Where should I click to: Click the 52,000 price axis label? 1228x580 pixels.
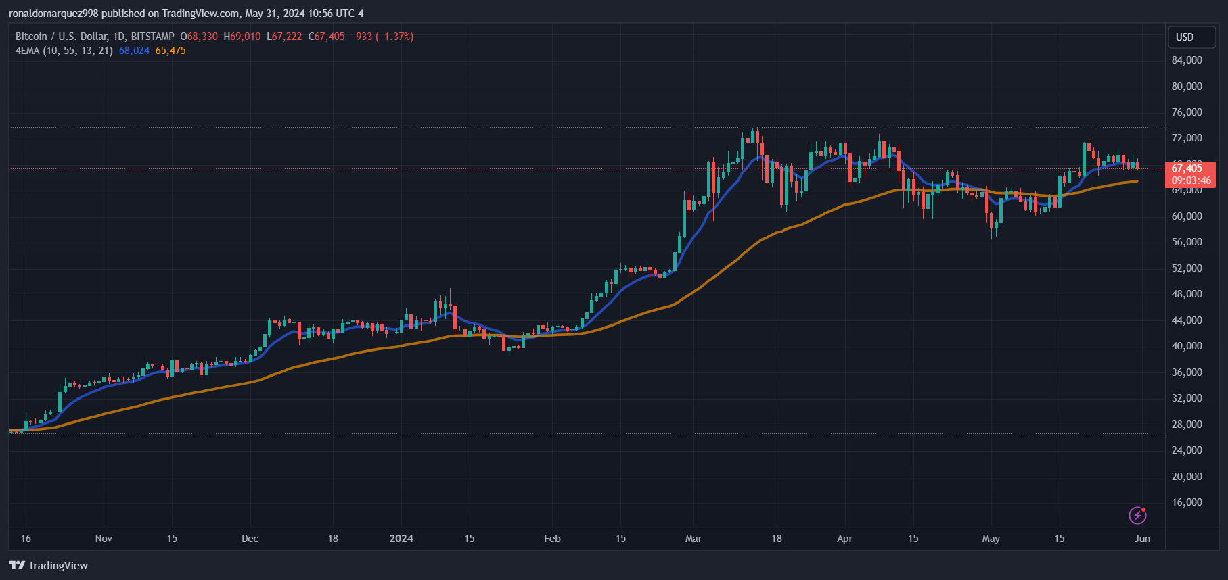[1187, 268]
